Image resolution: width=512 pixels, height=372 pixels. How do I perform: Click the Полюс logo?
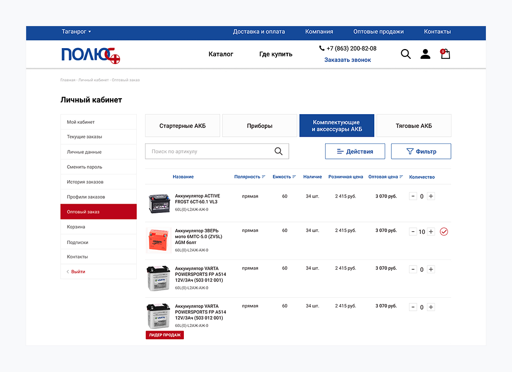click(91, 55)
